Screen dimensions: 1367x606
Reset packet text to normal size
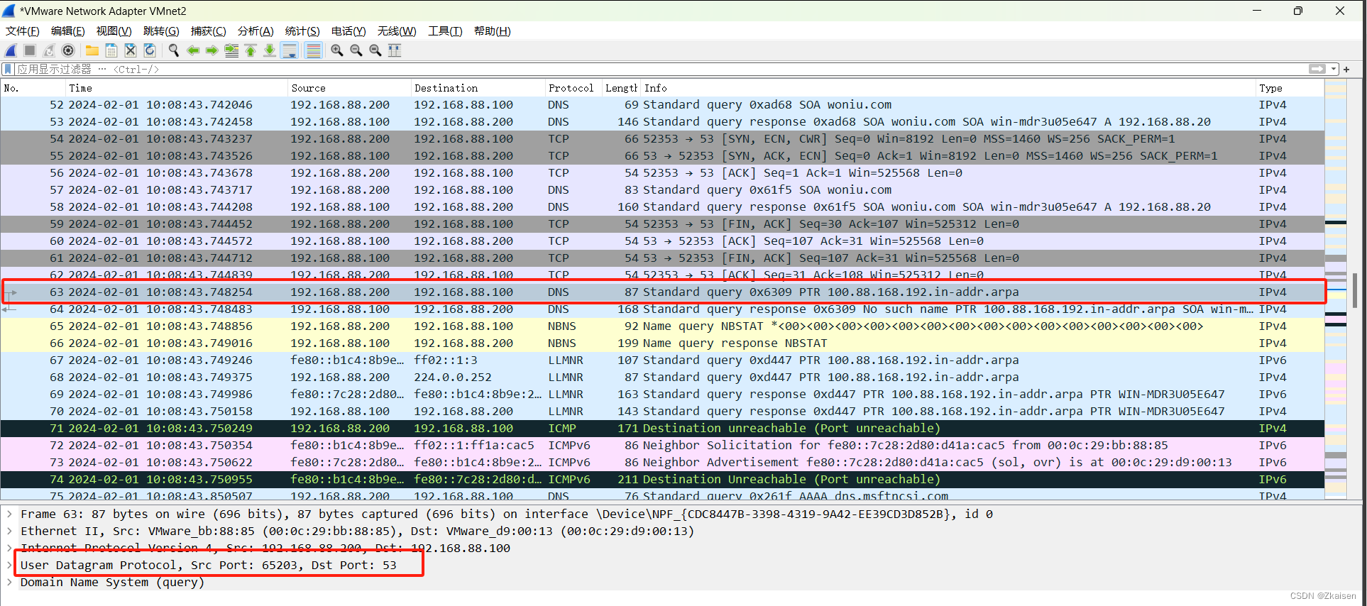pos(375,50)
